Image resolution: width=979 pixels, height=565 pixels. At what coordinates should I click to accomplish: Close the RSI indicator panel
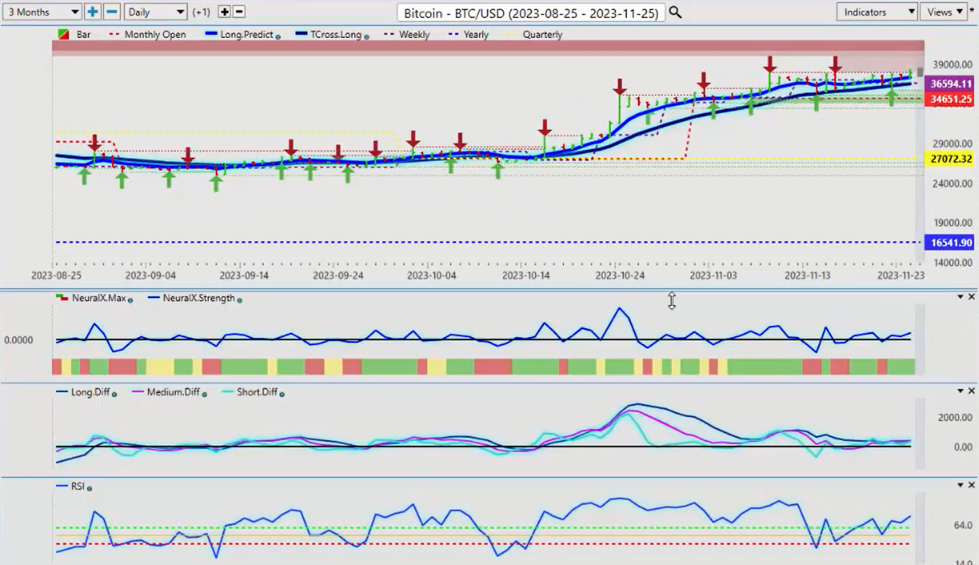[971, 486]
